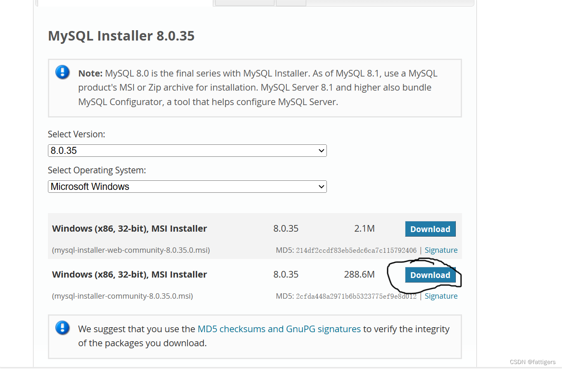Viewport: 562px width, 369px height.
Task: Select filename text mysql-installer-web-community-8.0.35.0.msi
Action: click(131, 250)
